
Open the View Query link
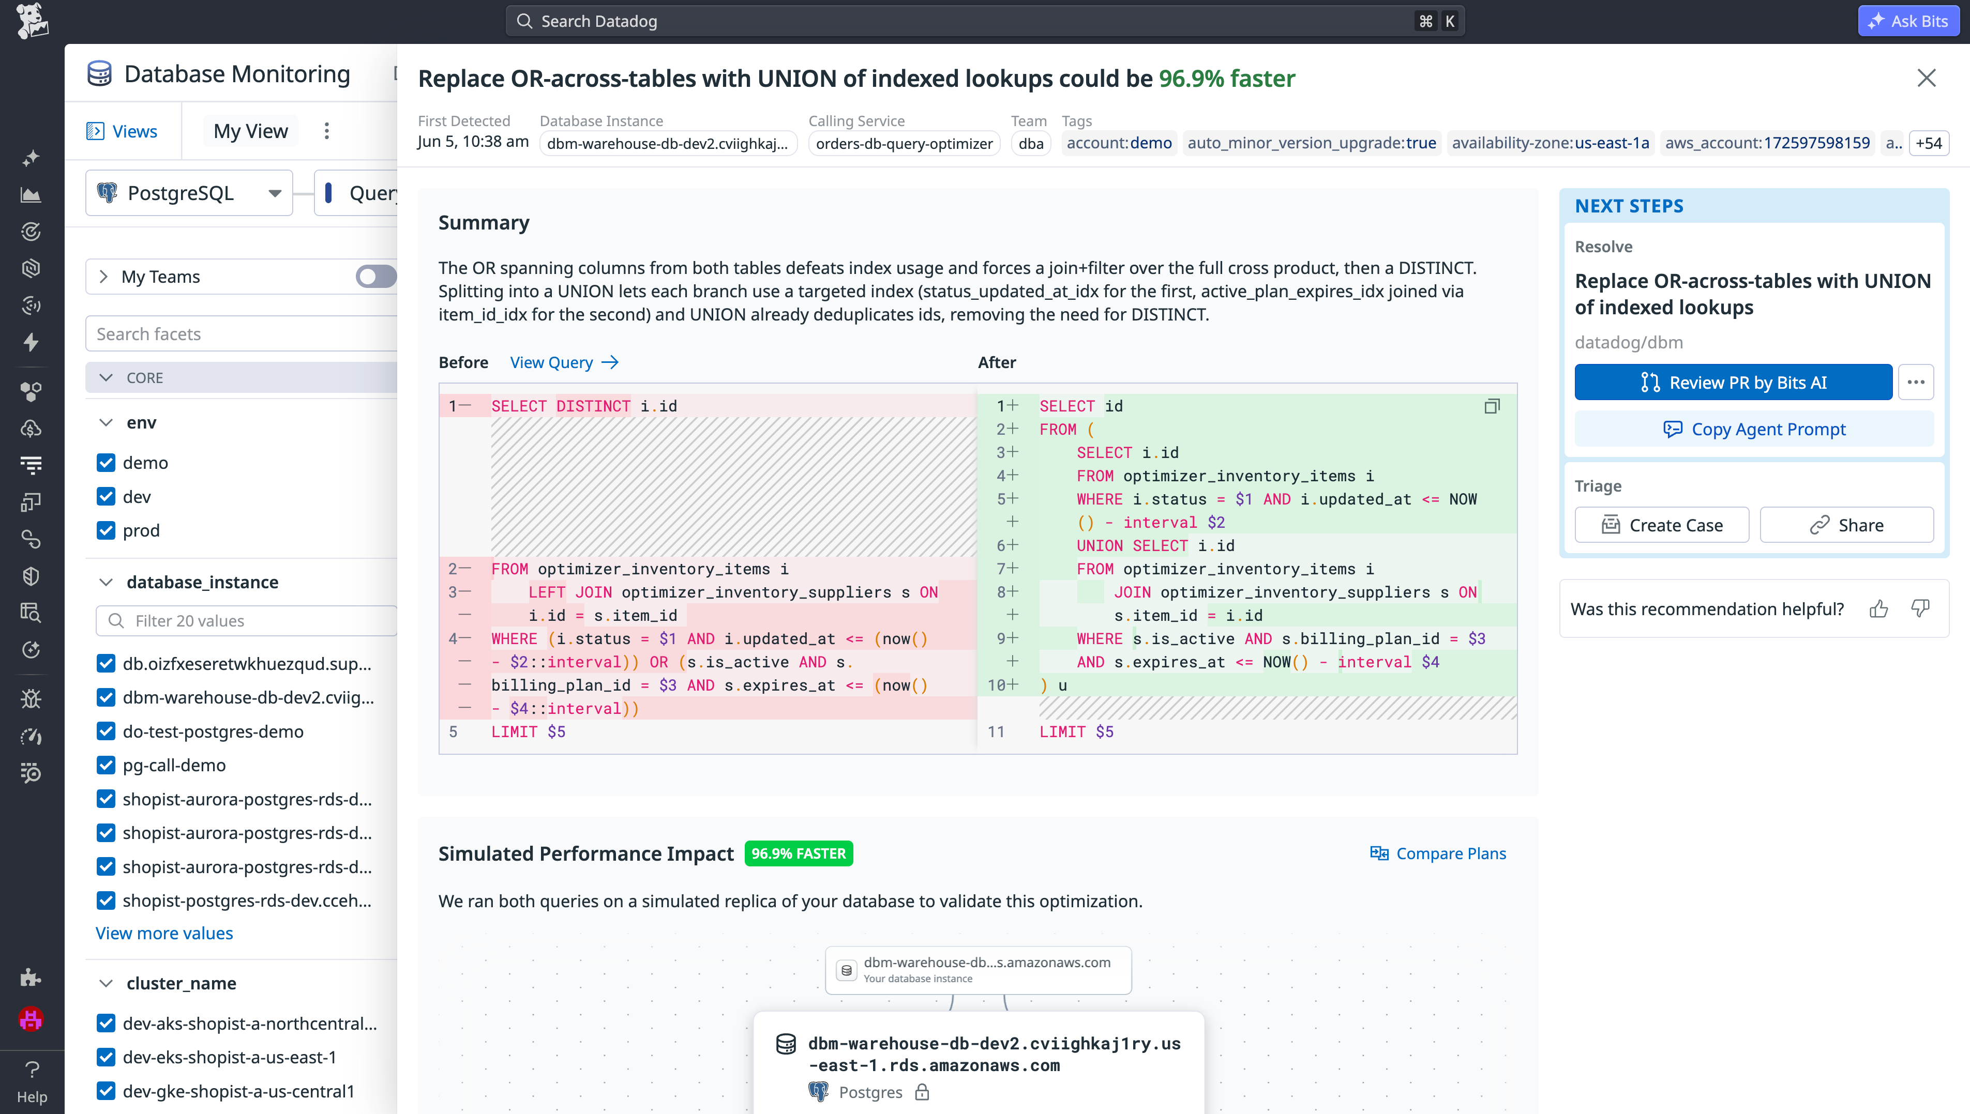click(x=564, y=363)
